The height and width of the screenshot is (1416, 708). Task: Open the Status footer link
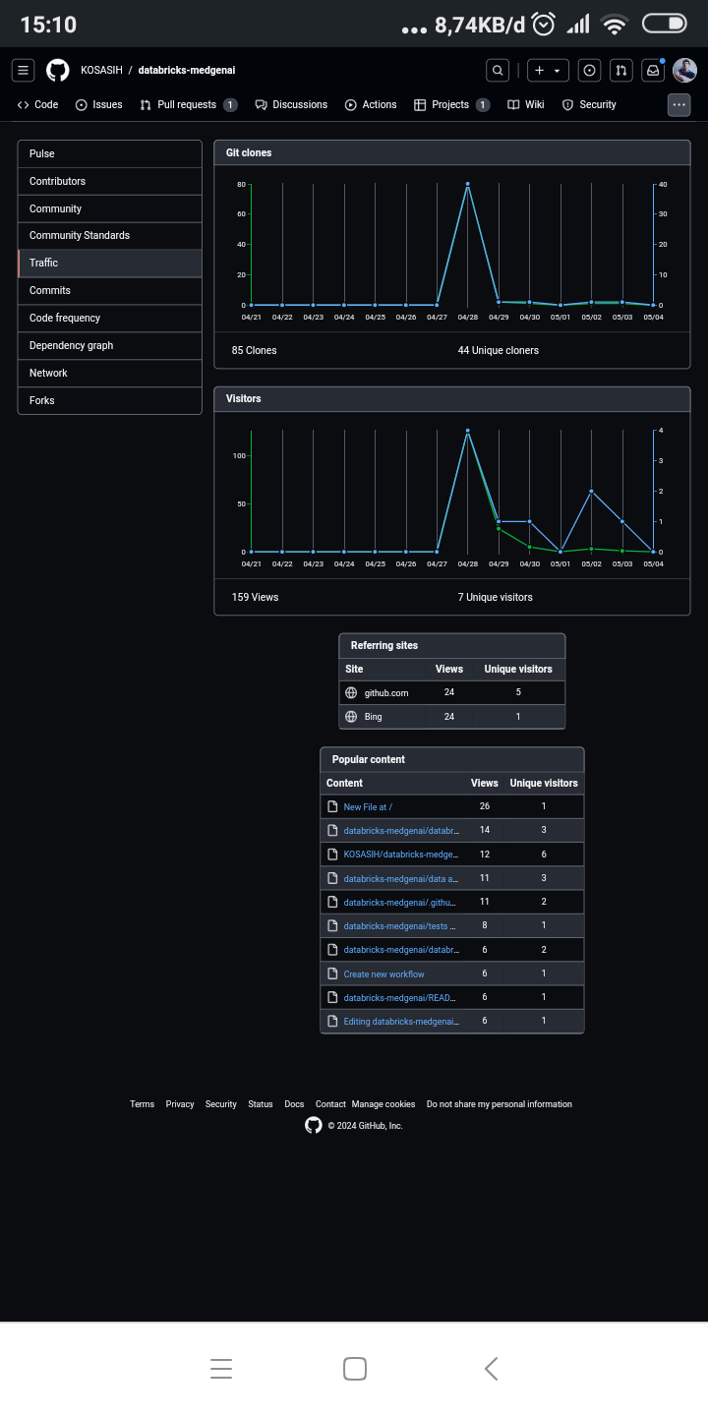pyautogui.click(x=261, y=1104)
